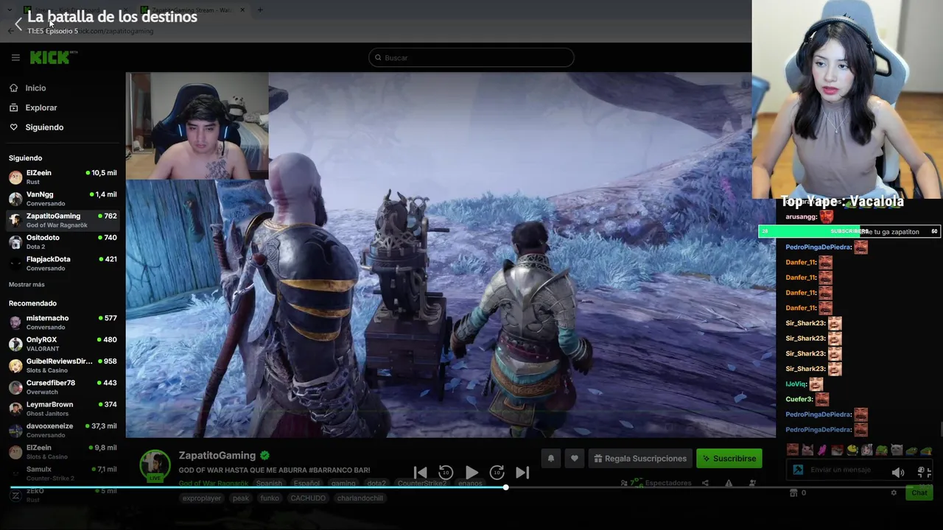Open recommended channel GuibelReviewsDir

(63, 365)
